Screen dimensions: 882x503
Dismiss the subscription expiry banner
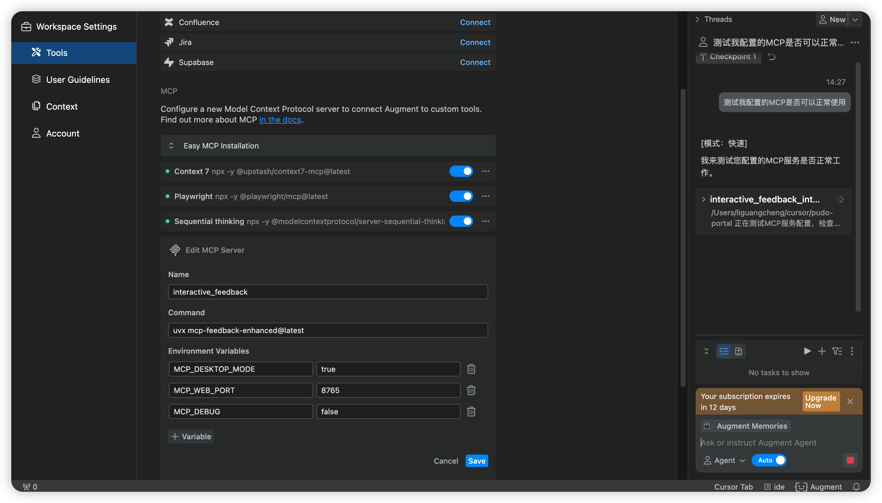pyautogui.click(x=850, y=401)
